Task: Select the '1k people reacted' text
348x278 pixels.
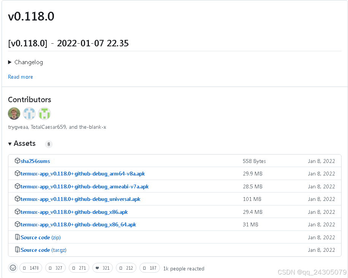Action: [x=184, y=269]
